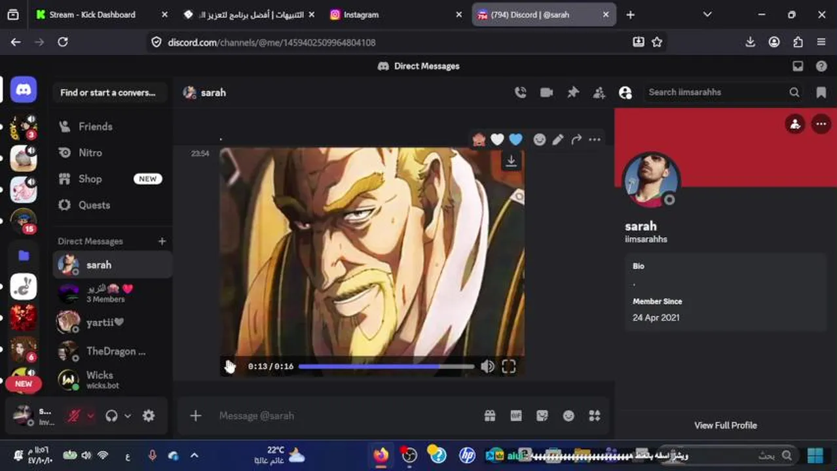Reload the page

point(63,42)
